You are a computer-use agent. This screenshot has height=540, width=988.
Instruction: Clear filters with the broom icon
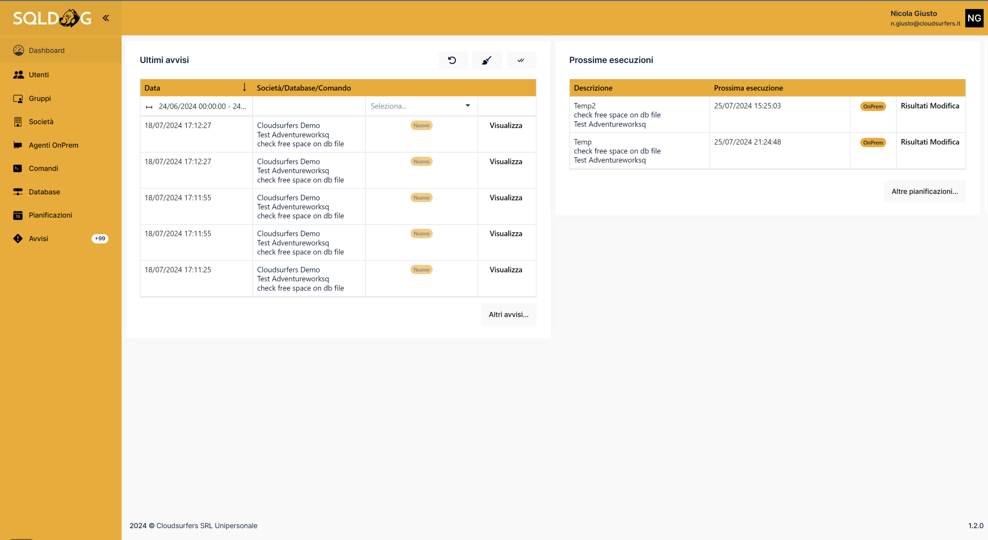coord(487,60)
